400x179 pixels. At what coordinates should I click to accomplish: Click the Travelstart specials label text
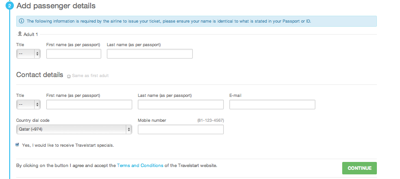tap(68, 145)
